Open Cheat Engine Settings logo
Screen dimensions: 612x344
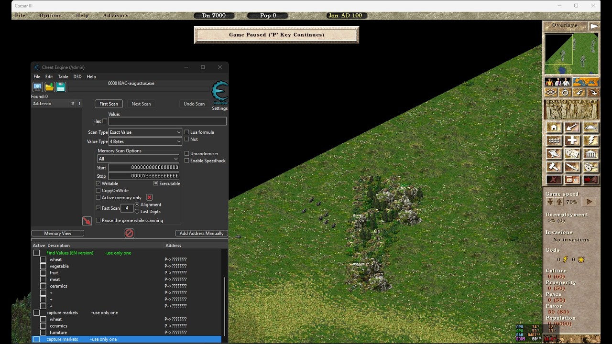pos(220,93)
